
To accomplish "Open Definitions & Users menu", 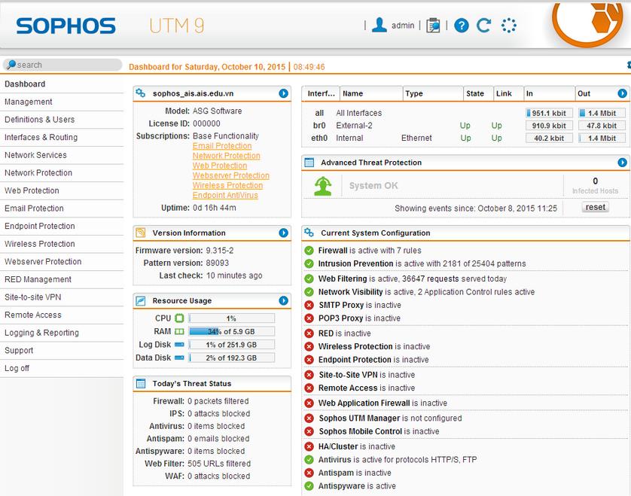I will (x=62, y=120).
